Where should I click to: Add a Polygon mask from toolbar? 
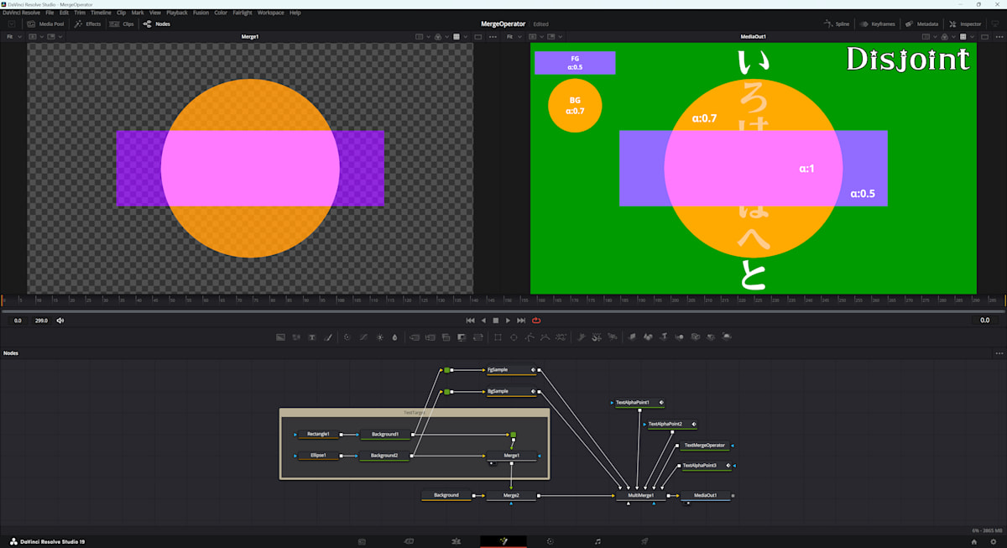pos(529,337)
